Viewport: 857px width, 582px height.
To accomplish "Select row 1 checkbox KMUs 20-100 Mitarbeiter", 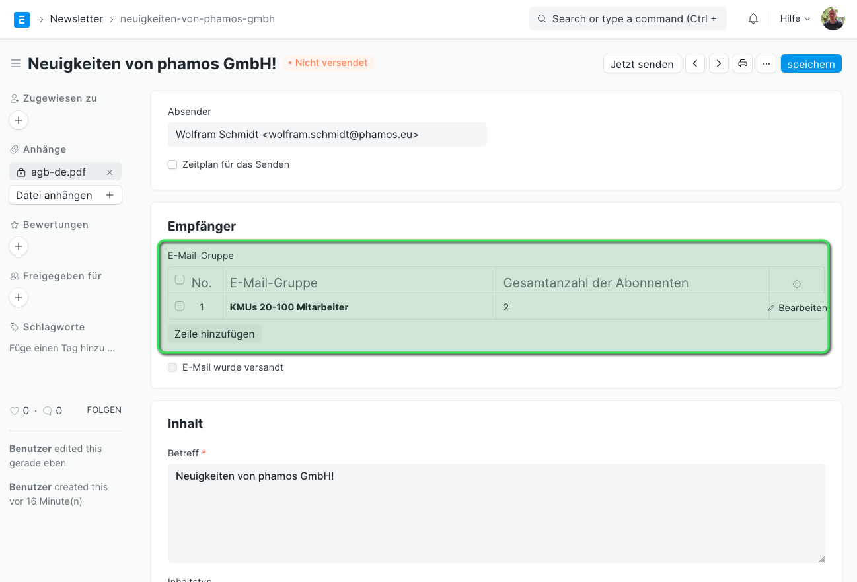I will 179,307.
